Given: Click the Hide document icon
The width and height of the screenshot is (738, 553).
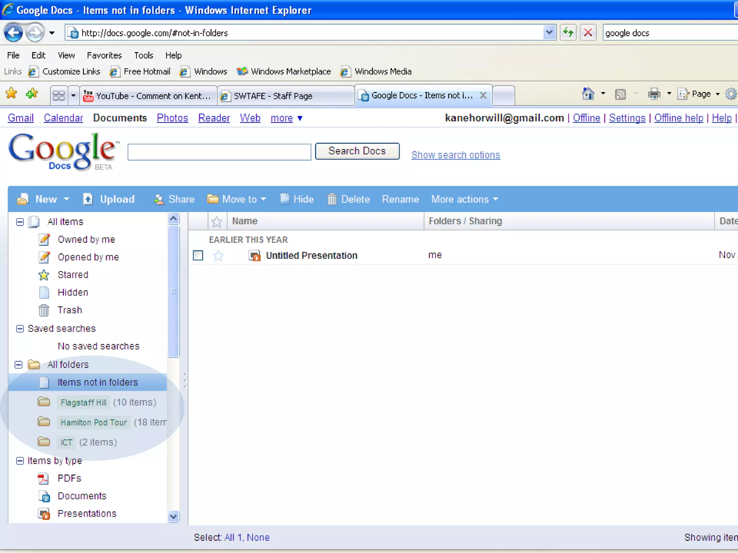Looking at the screenshot, I should [x=285, y=199].
